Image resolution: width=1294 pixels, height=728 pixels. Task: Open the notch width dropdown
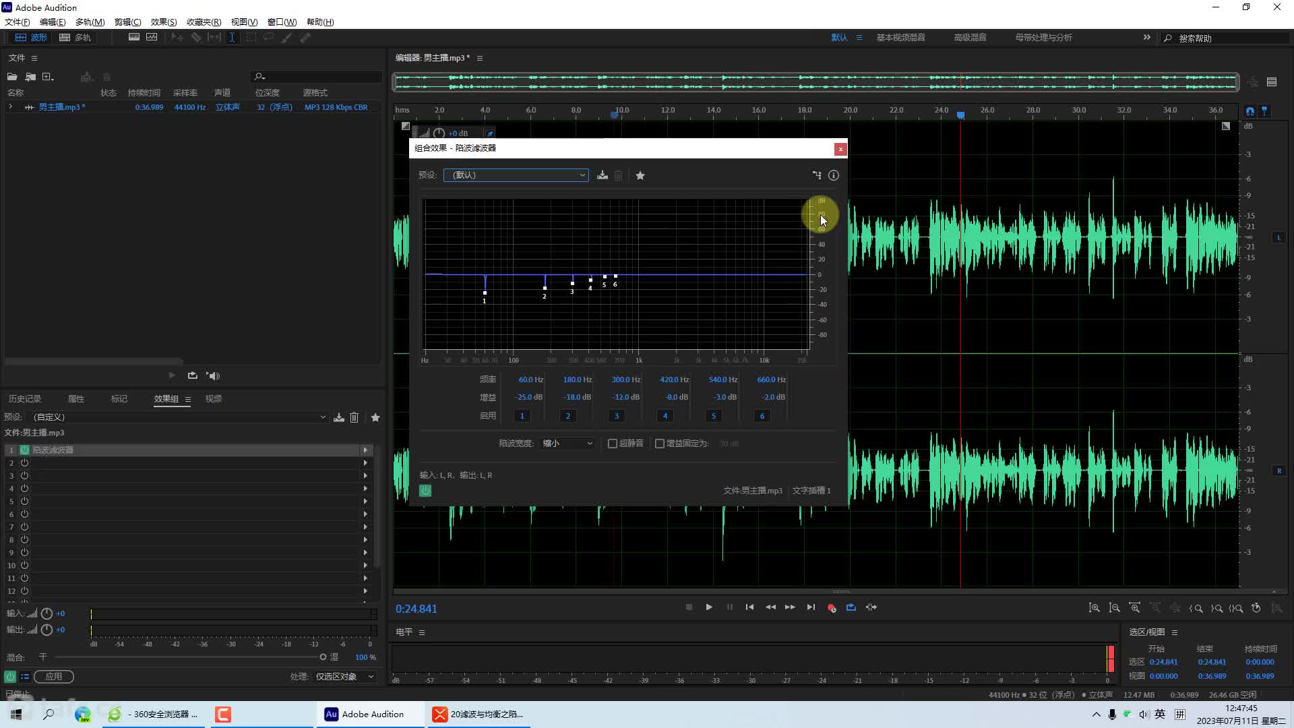567,444
